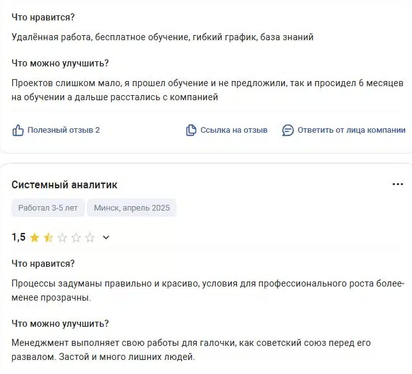
Task: Select the "Минск, апрель 2025" tag
Action: click(132, 208)
